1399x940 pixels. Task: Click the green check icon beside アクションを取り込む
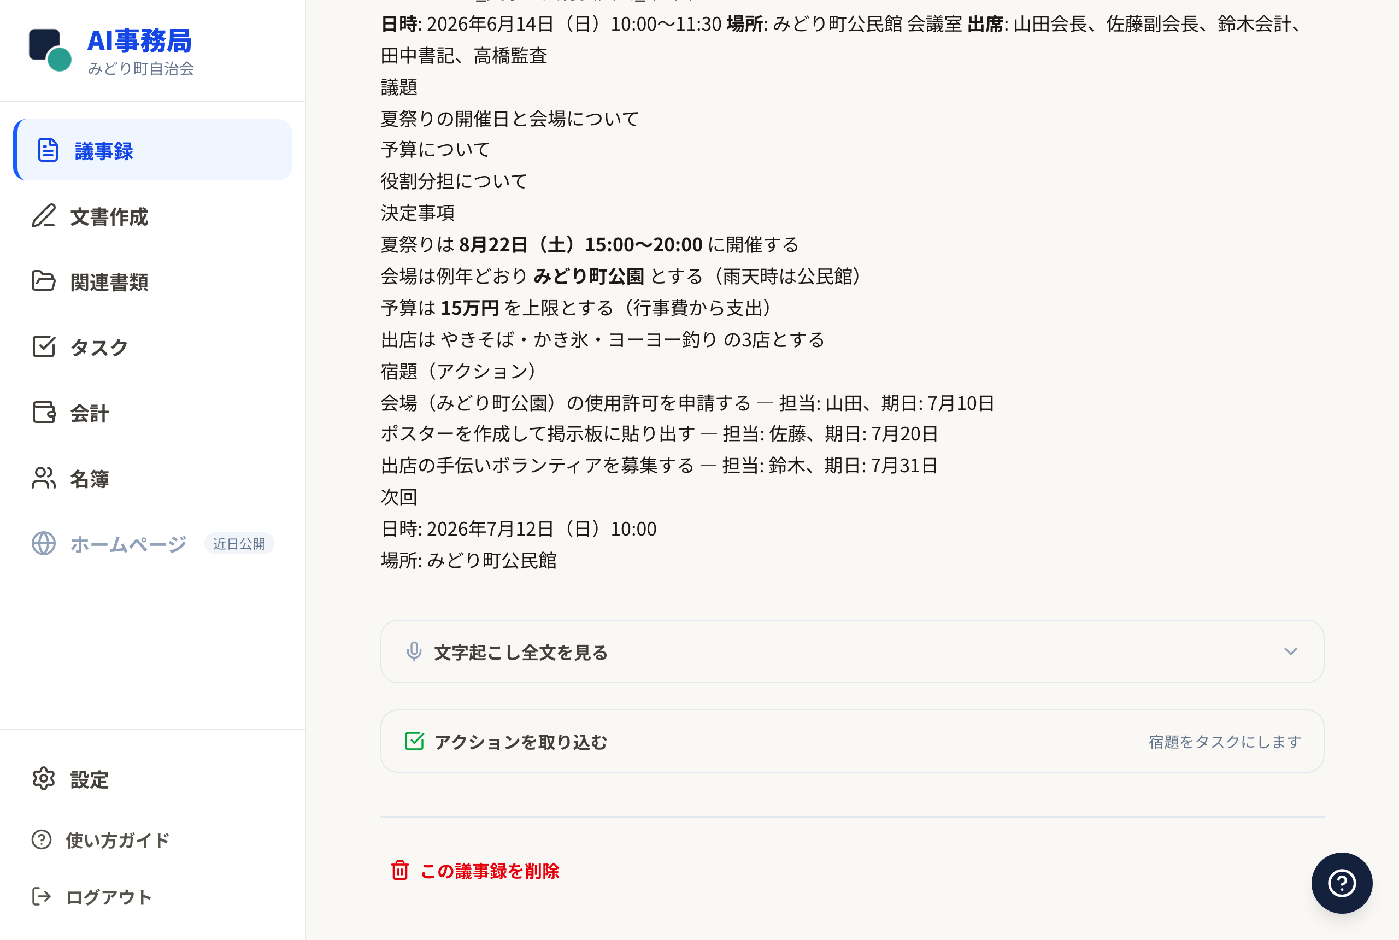click(x=414, y=742)
